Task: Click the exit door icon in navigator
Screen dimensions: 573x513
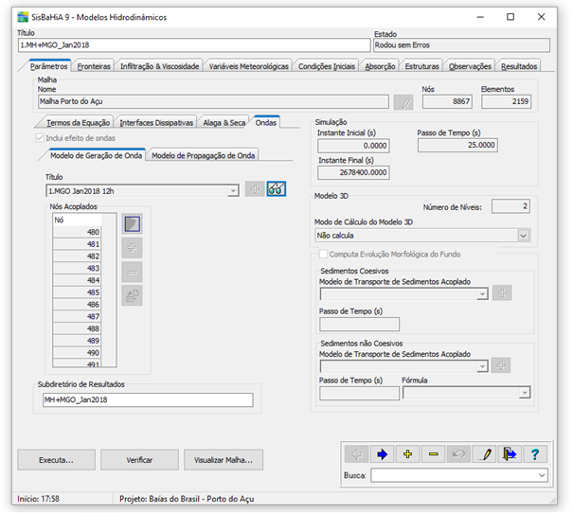Action: tap(510, 454)
